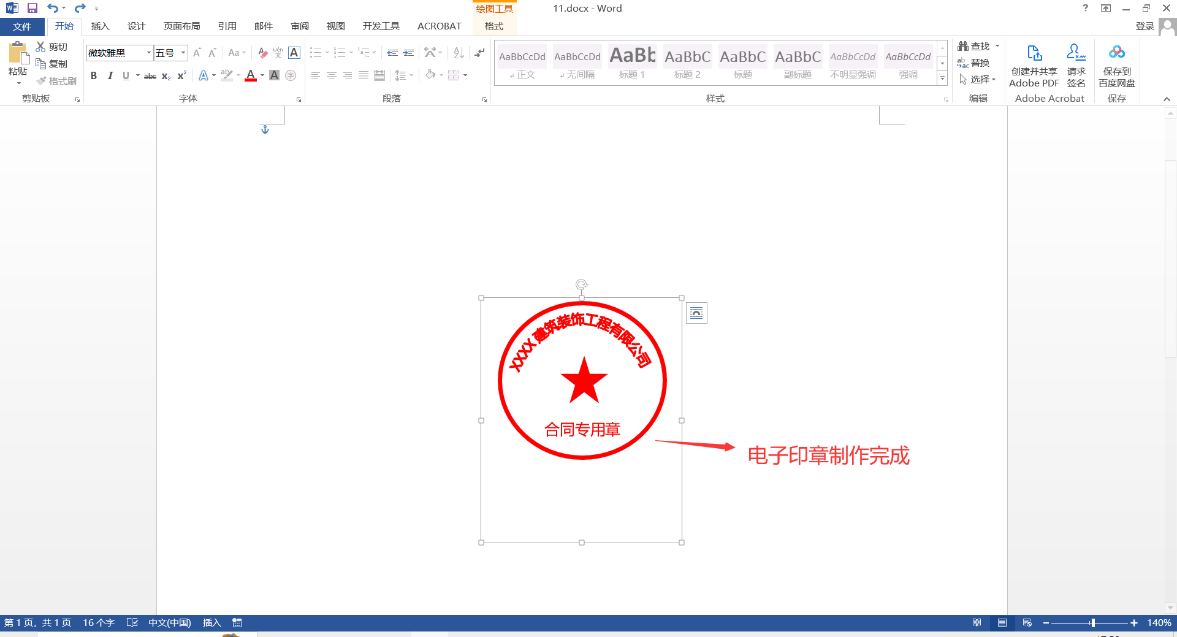The image size is (1177, 637).
Task: Open the borders dropdown arrow
Action: 465,75
